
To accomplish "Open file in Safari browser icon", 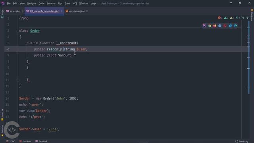I will pos(220,26).
